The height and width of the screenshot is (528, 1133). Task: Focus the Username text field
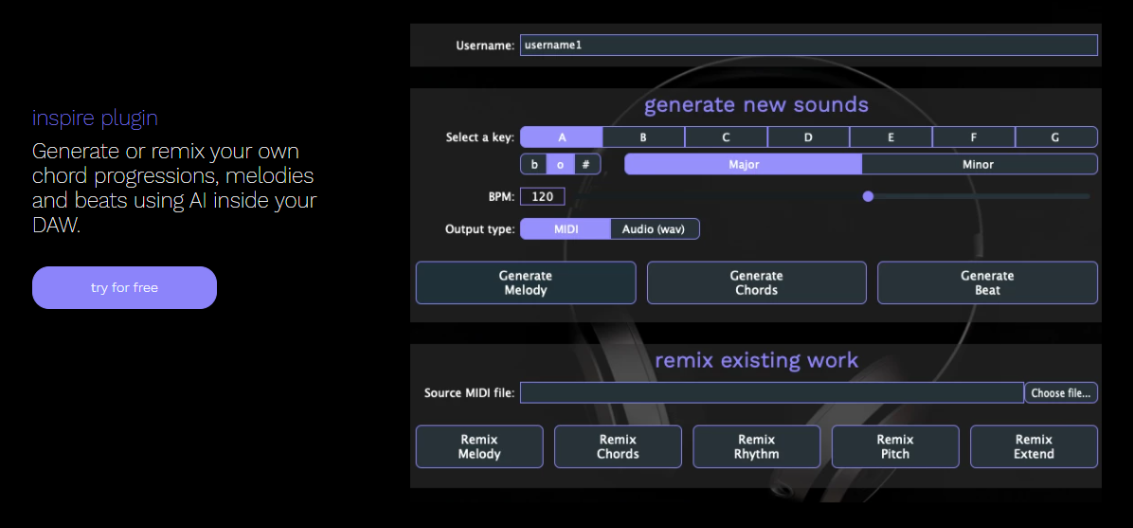tap(809, 45)
